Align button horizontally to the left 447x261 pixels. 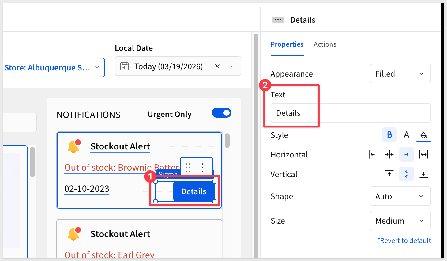tap(372, 154)
